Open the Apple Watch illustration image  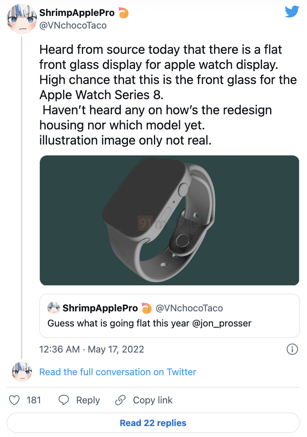coord(169,221)
